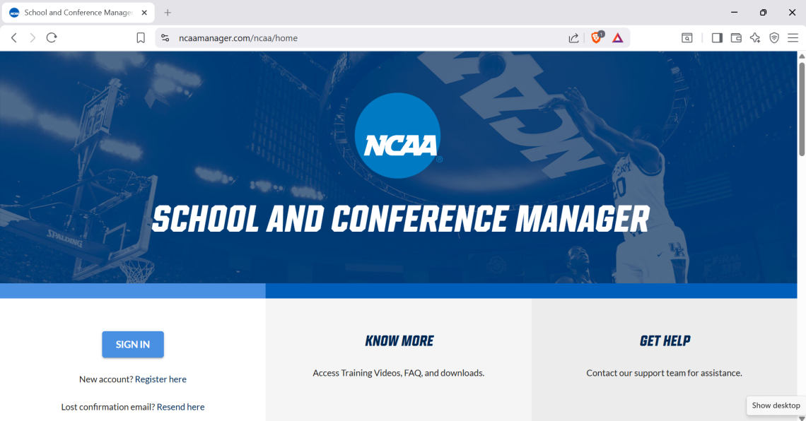Open a new tab

pos(168,13)
